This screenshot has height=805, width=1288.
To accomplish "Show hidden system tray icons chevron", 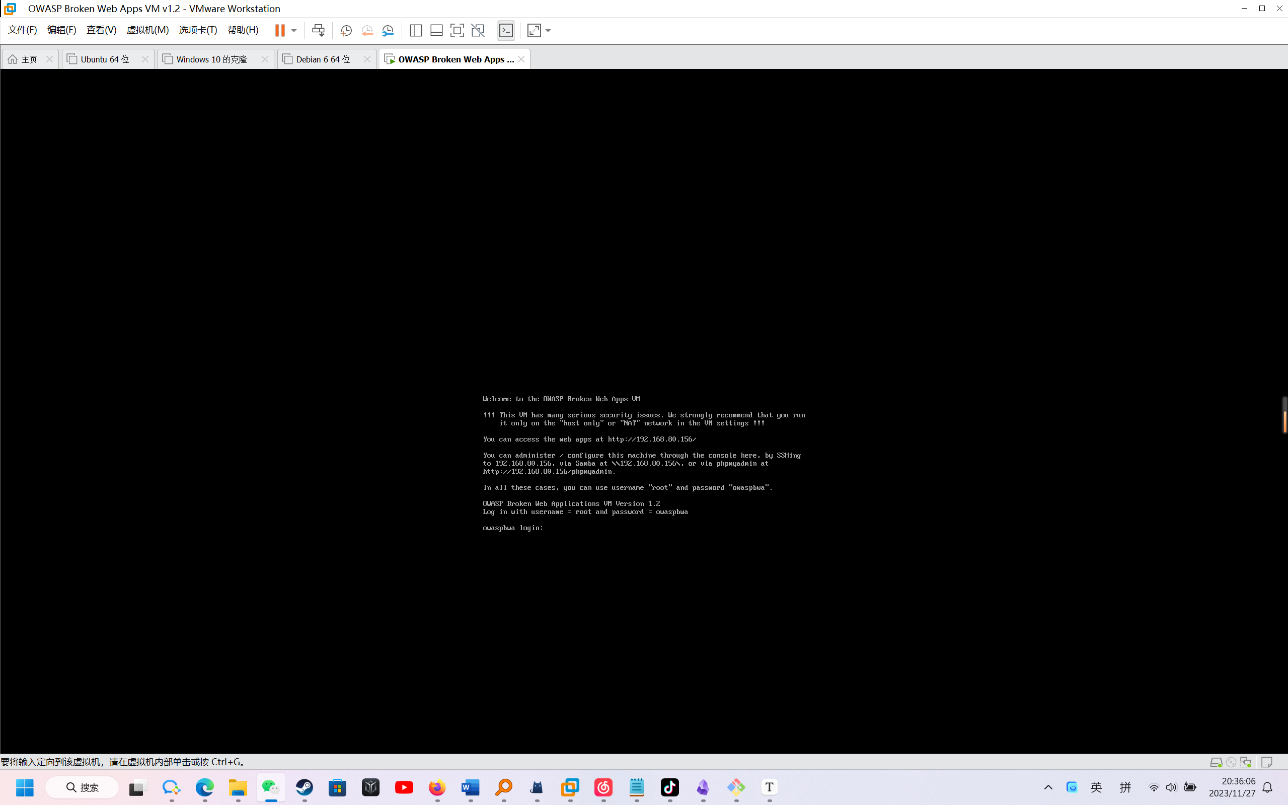I will click(x=1048, y=787).
